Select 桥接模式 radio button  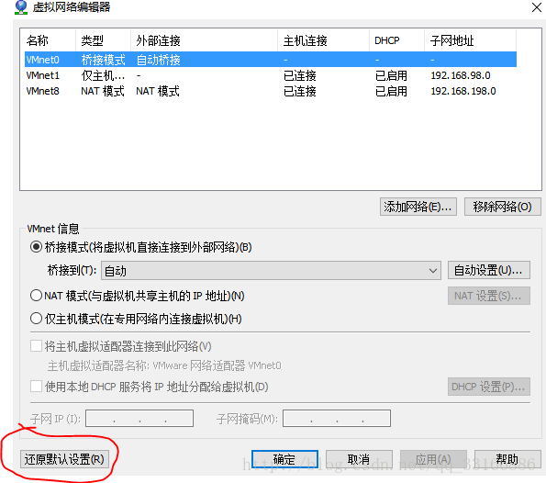(x=36, y=247)
